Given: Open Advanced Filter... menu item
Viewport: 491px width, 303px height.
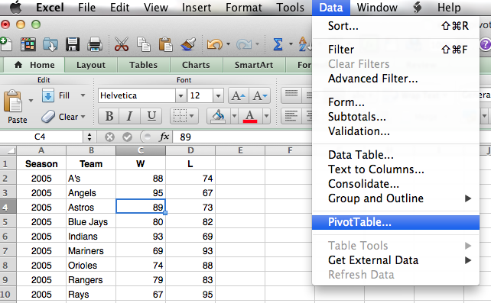Looking at the screenshot, I should tap(396, 79).
